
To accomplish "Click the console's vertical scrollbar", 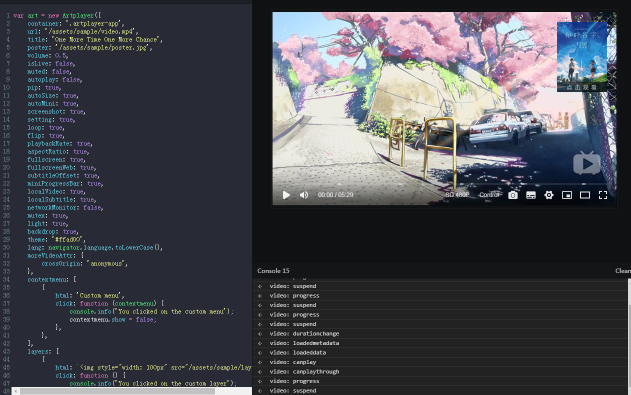I will [629, 345].
